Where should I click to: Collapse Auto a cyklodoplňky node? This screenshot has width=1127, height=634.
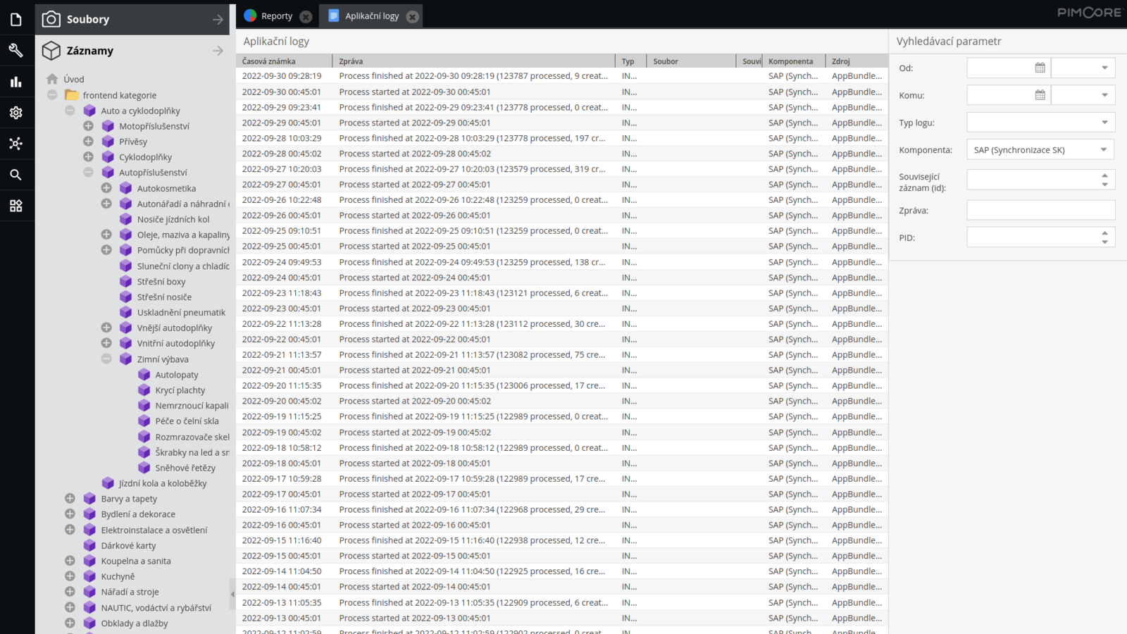[x=70, y=111]
